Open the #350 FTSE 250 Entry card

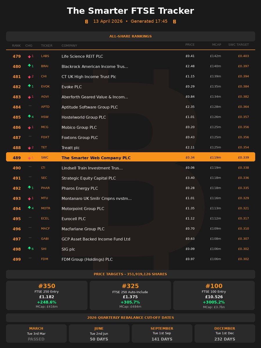point(47,295)
